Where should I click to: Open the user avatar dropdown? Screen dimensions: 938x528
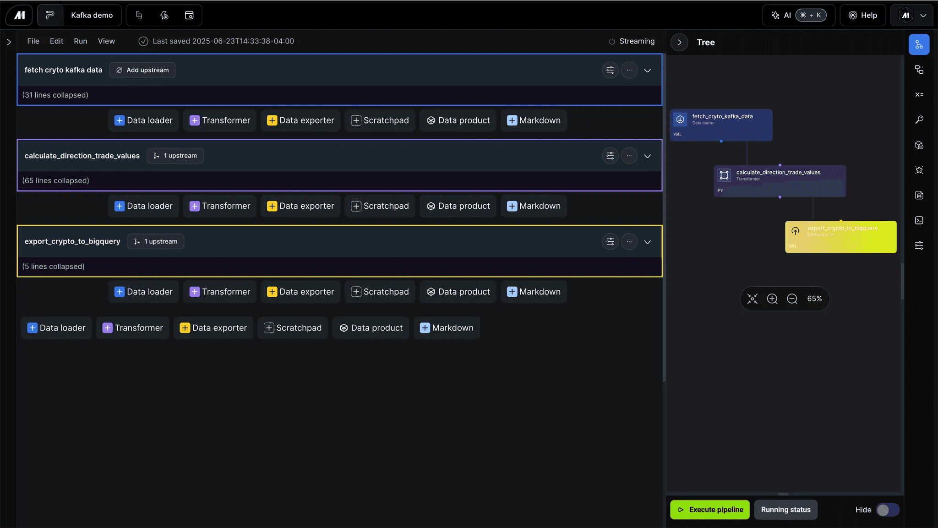912,15
